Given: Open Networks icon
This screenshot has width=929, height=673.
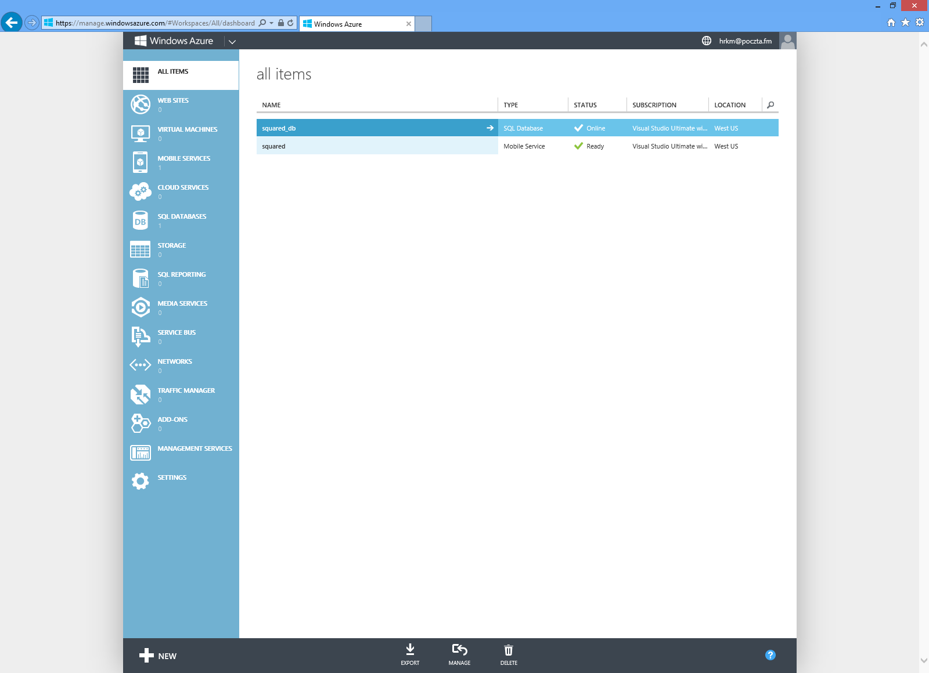Looking at the screenshot, I should (141, 365).
